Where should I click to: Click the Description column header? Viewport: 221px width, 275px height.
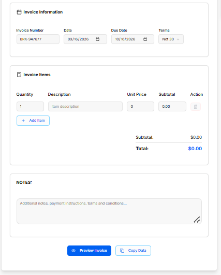[59, 94]
